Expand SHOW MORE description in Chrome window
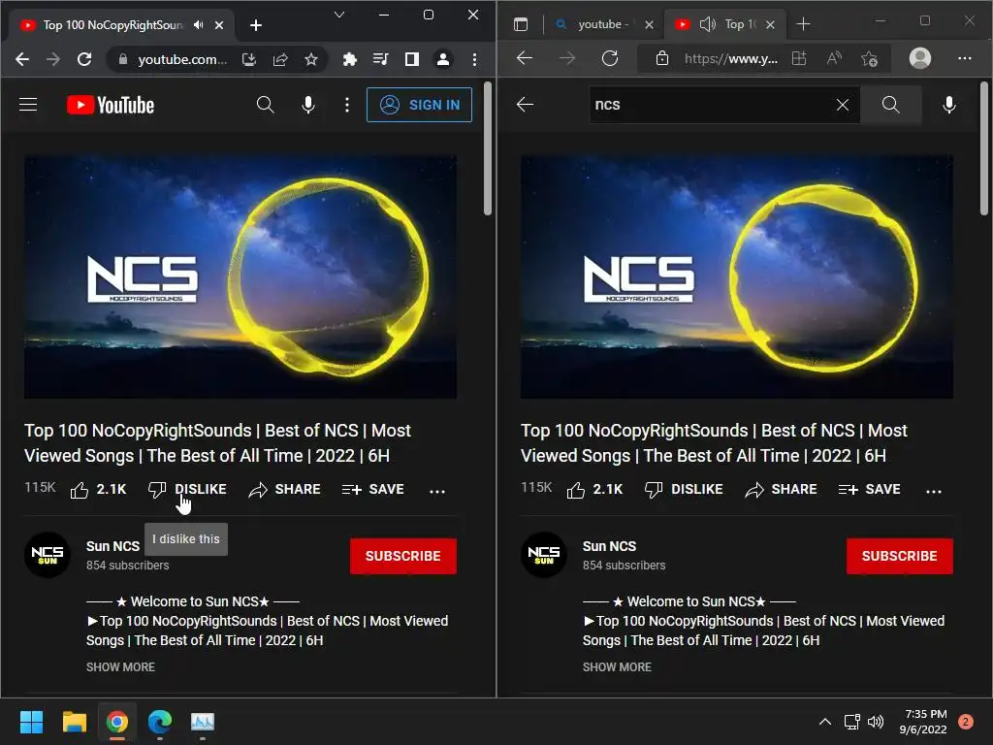Screen dimensions: 993x745 120,667
